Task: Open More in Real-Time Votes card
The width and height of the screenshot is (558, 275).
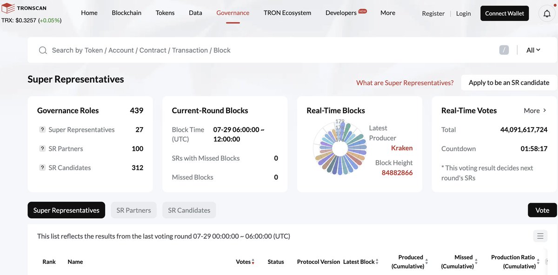Action: (535, 110)
